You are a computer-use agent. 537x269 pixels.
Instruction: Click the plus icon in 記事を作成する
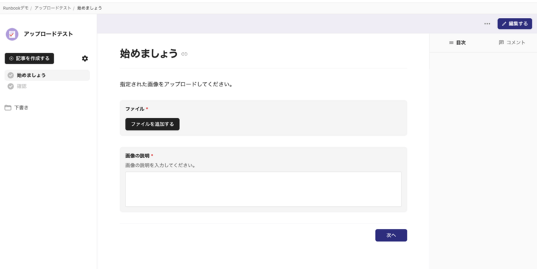pyautogui.click(x=11, y=58)
